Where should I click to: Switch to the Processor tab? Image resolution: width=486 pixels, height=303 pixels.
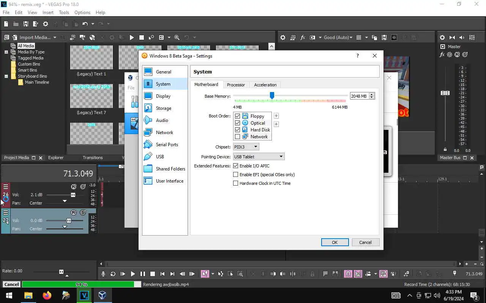236,85
